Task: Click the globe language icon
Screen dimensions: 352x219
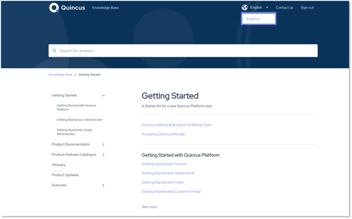Action: pos(245,7)
